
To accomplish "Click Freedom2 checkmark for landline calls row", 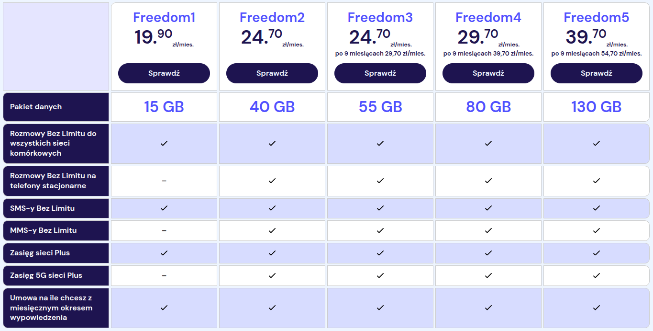I will tap(272, 181).
